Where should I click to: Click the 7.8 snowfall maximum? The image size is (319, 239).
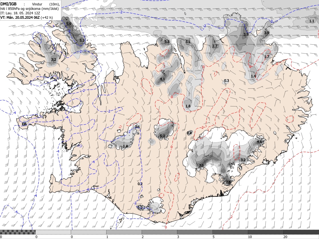coord(228,182)
